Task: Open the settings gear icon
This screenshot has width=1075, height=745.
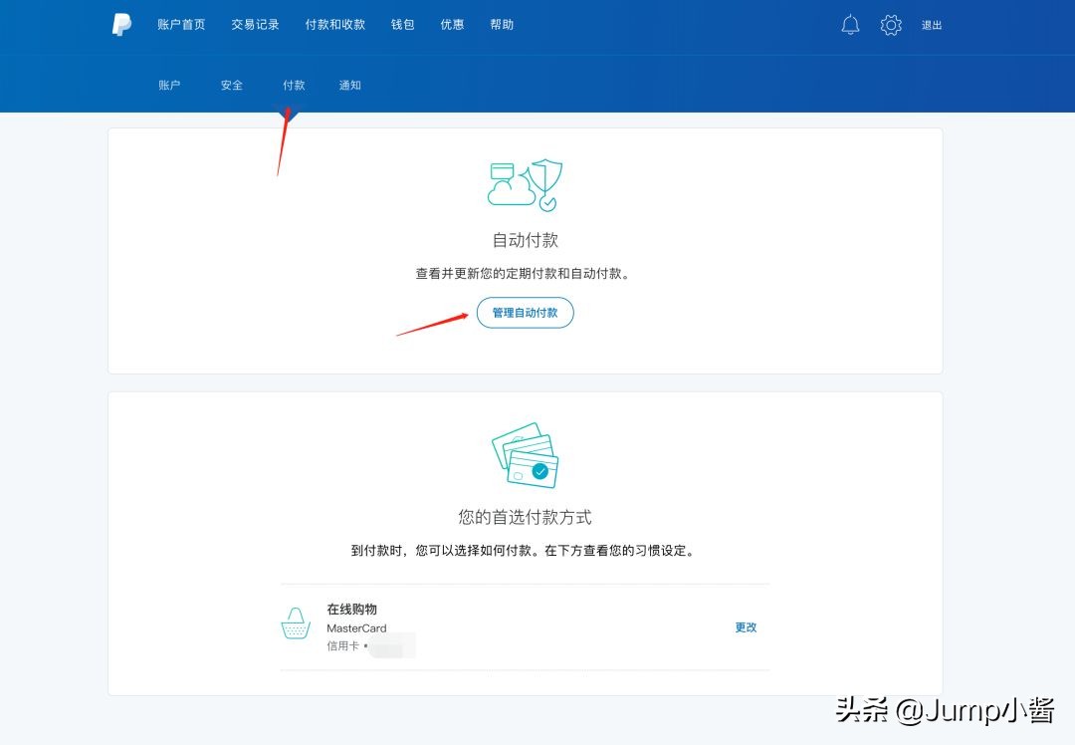Action: point(890,24)
